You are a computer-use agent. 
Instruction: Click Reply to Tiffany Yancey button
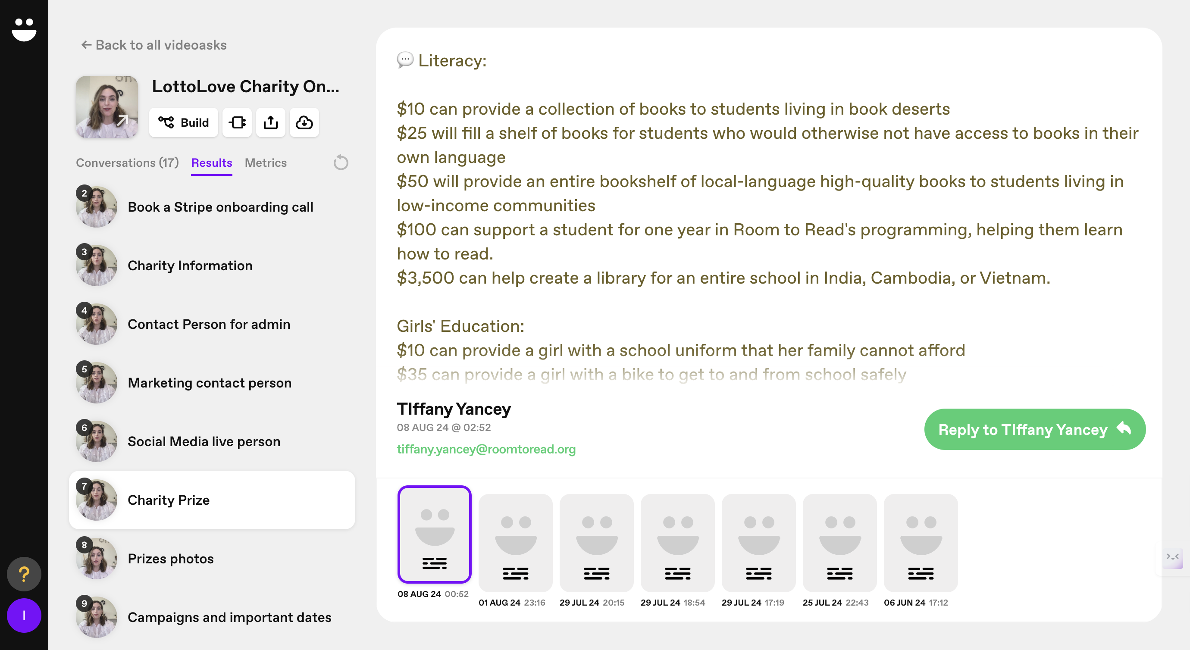pos(1034,429)
